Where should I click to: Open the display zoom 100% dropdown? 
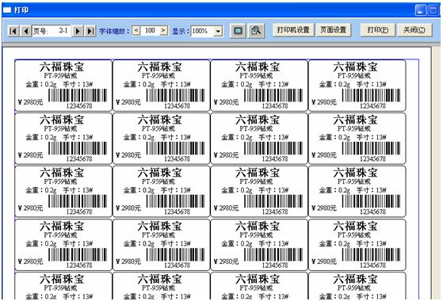[x=218, y=31]
